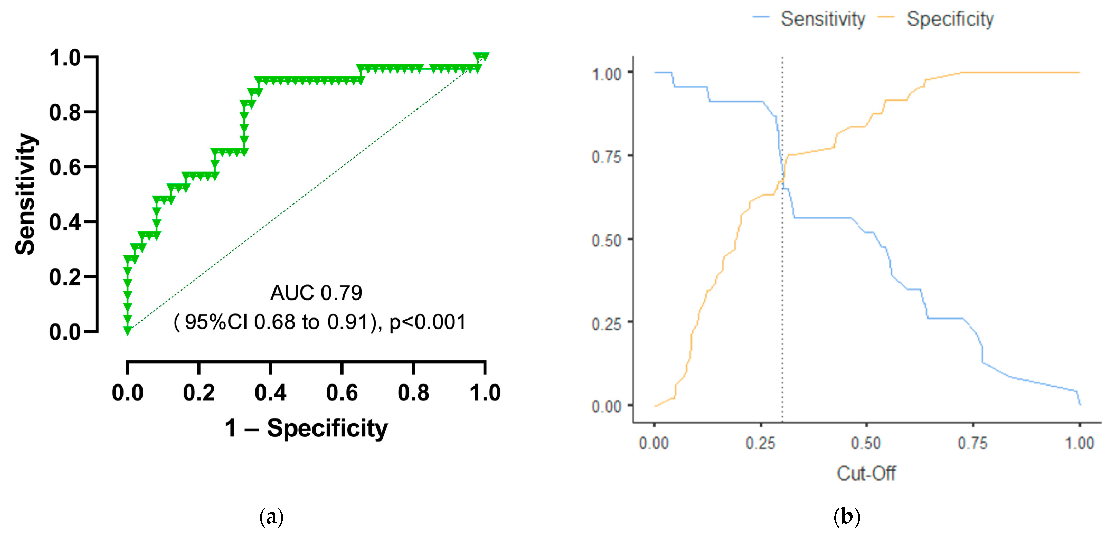The width and height of the screenshot is (1113, 537).
Task: Click the 0.2 tick label on ROC x-axis
Action: [199, 393]
